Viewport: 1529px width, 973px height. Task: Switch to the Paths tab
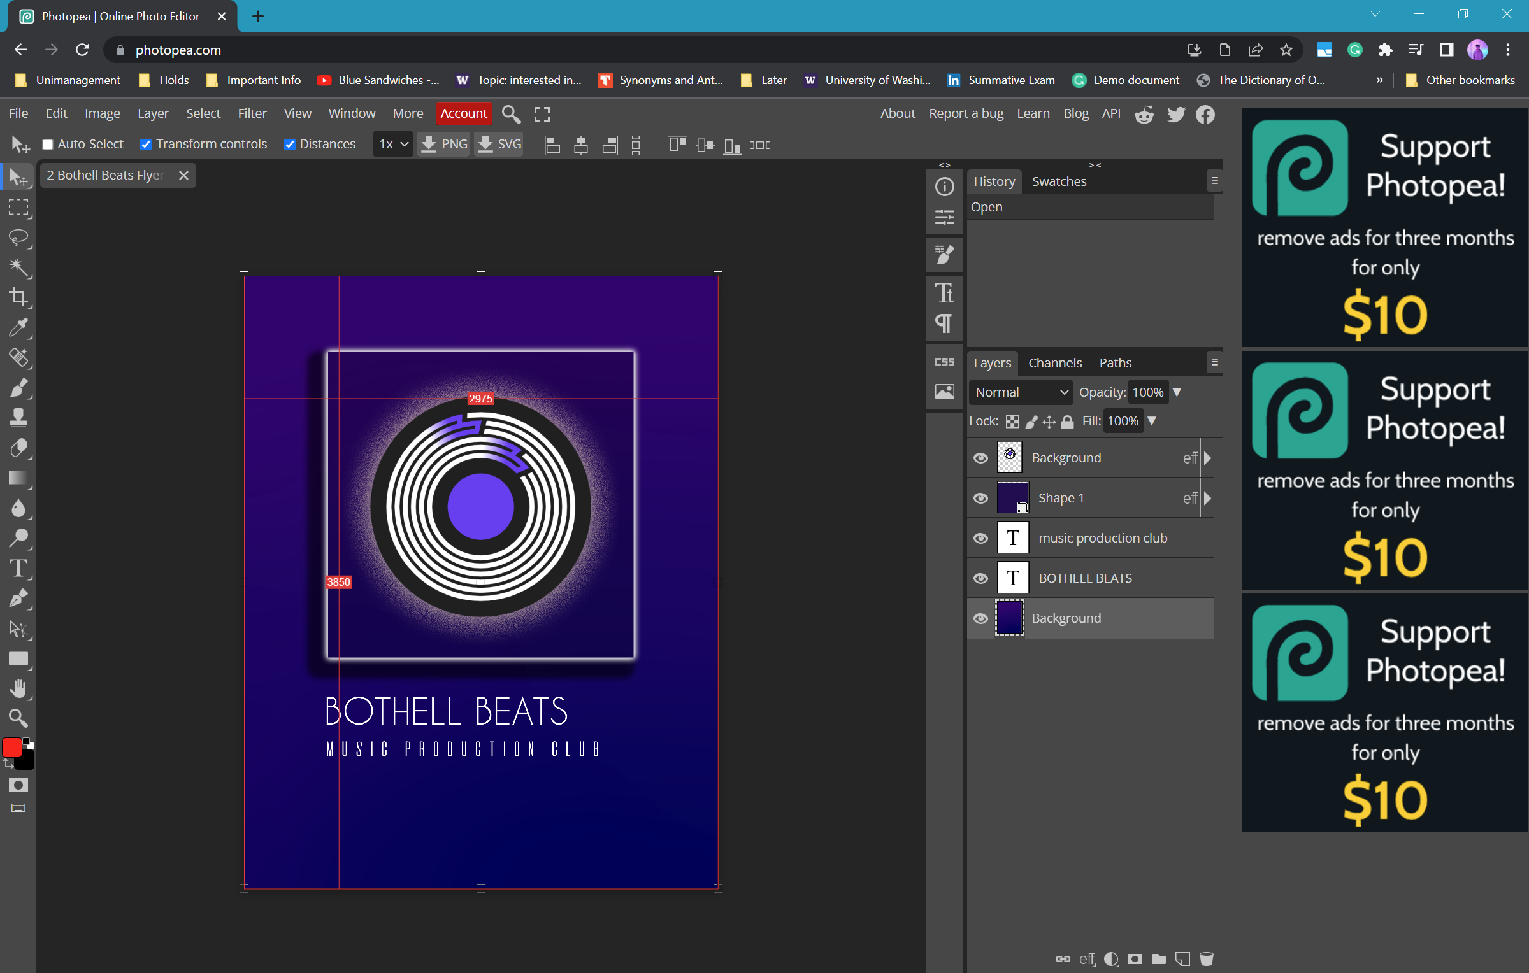tap(1116, 362)
